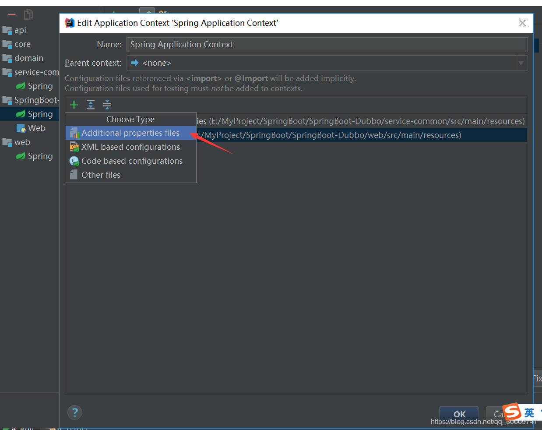
Task: Select the core module in sidebar
Action: [x=21, y=44]
